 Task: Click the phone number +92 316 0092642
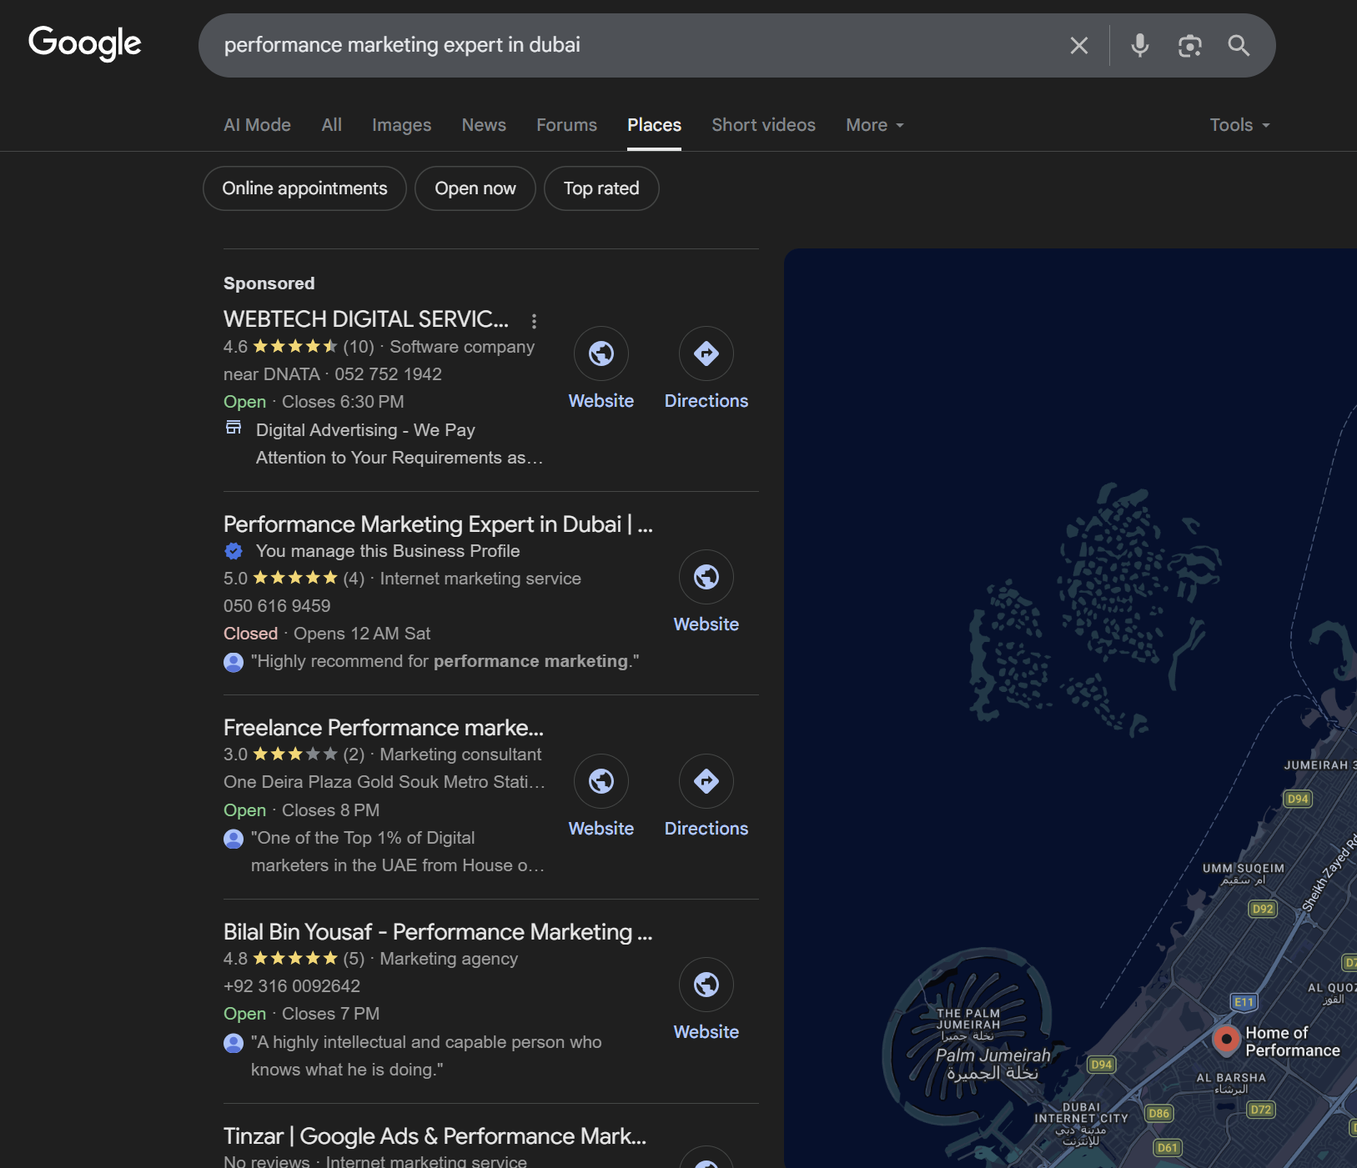[292, 986]
